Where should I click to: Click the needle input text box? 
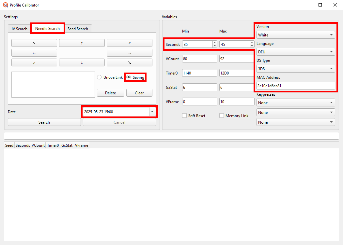click(53, 85)
